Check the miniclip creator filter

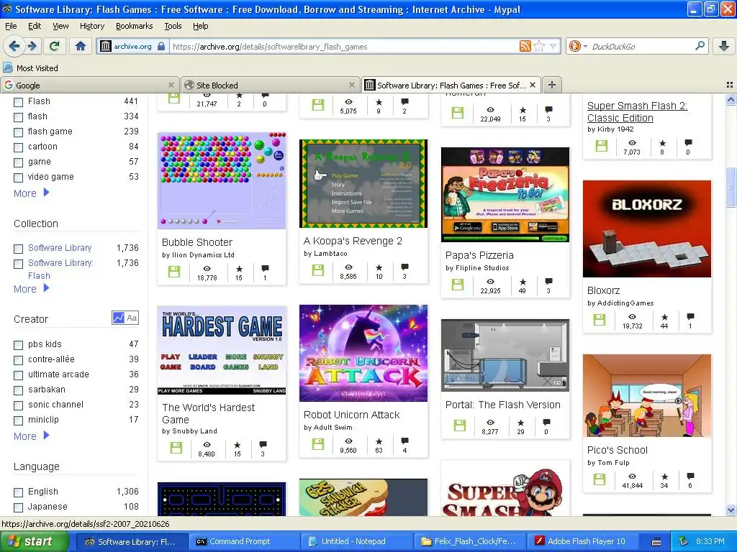tap(18, 420)
